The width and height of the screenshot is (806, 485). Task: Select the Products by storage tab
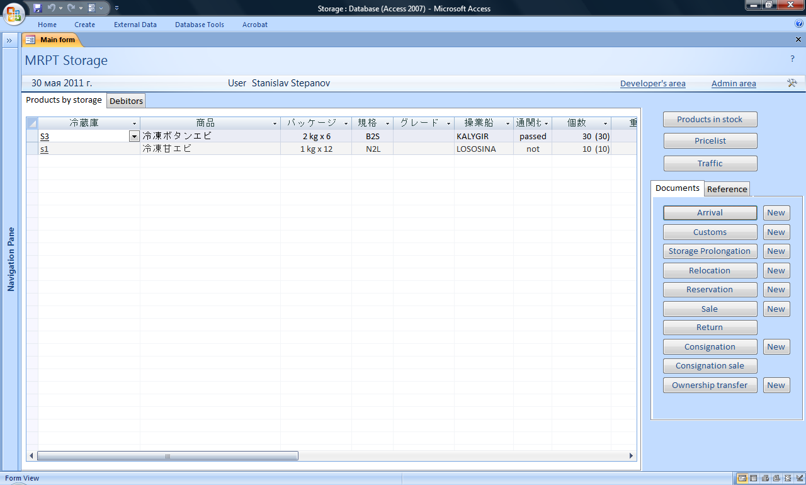coord(64,100)
